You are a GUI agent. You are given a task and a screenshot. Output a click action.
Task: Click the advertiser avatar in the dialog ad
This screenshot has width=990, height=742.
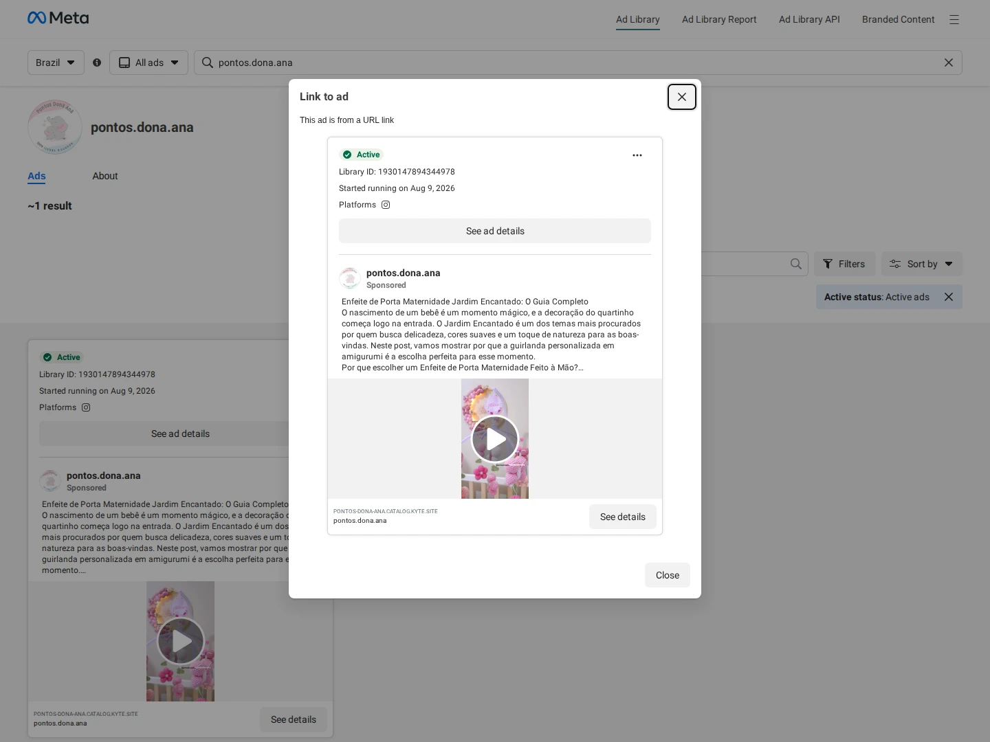point(350,278)
